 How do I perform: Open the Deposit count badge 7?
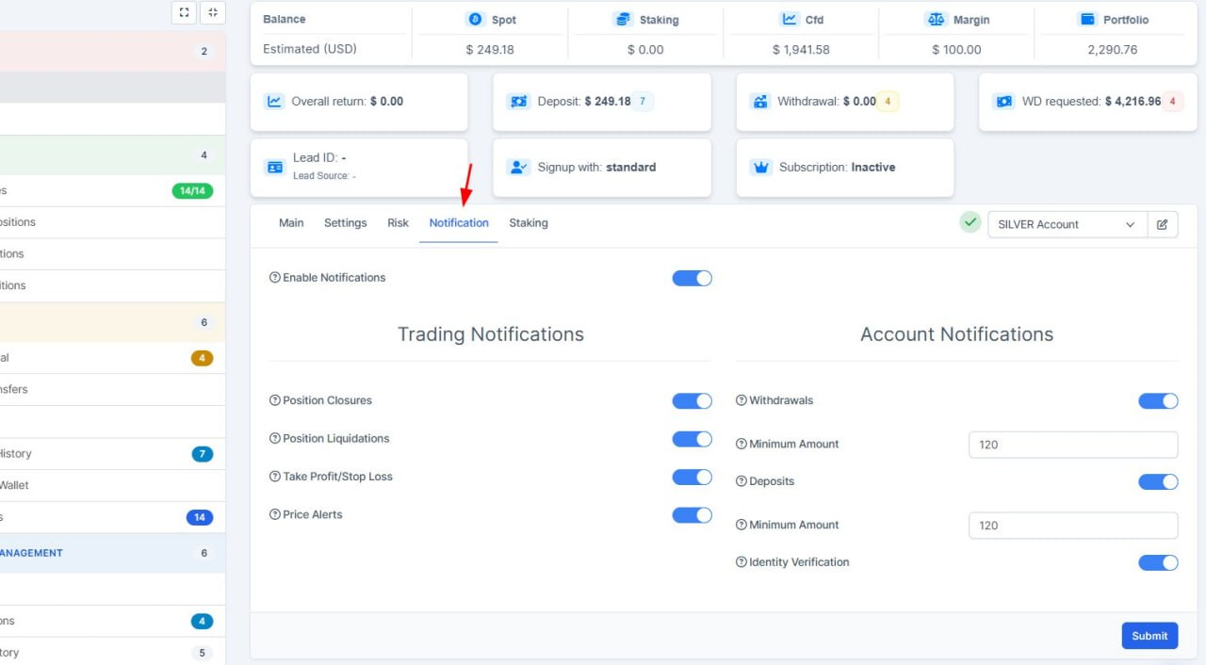pyautogui.click(x=643, y=101)
